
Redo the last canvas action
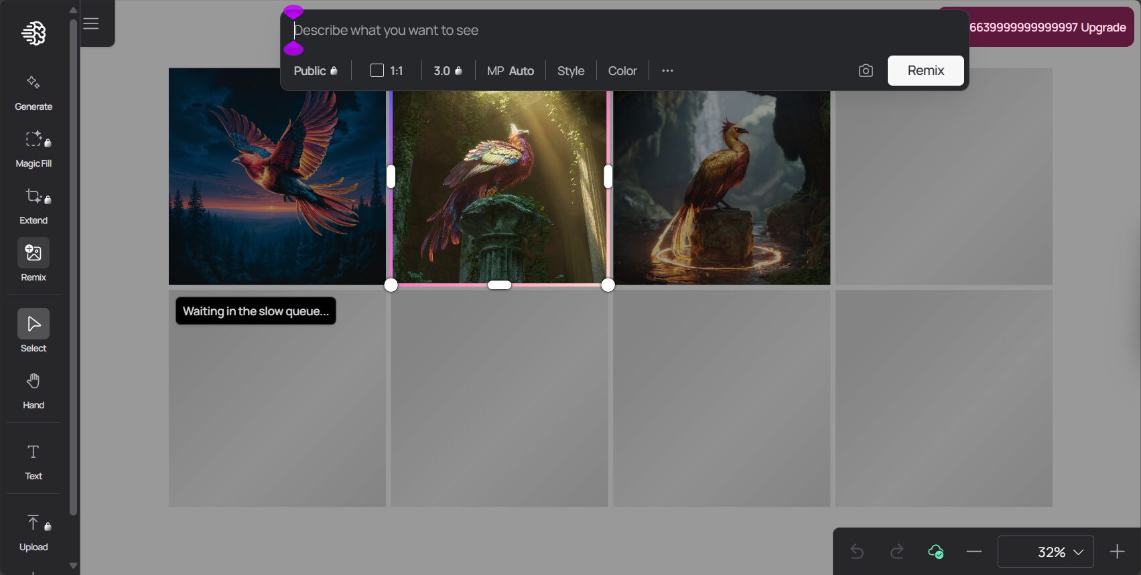point(896,552)
